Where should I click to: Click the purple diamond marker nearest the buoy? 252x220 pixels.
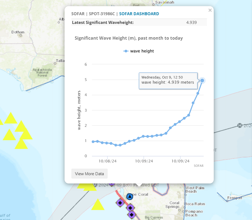[x=120, y=202]
